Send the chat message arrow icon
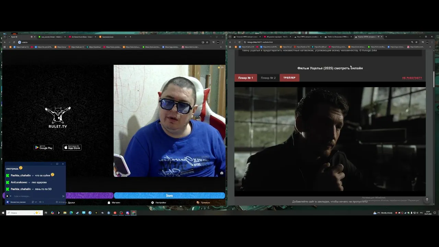This screenshot has width=439, height=247. [x=63, y=196]
